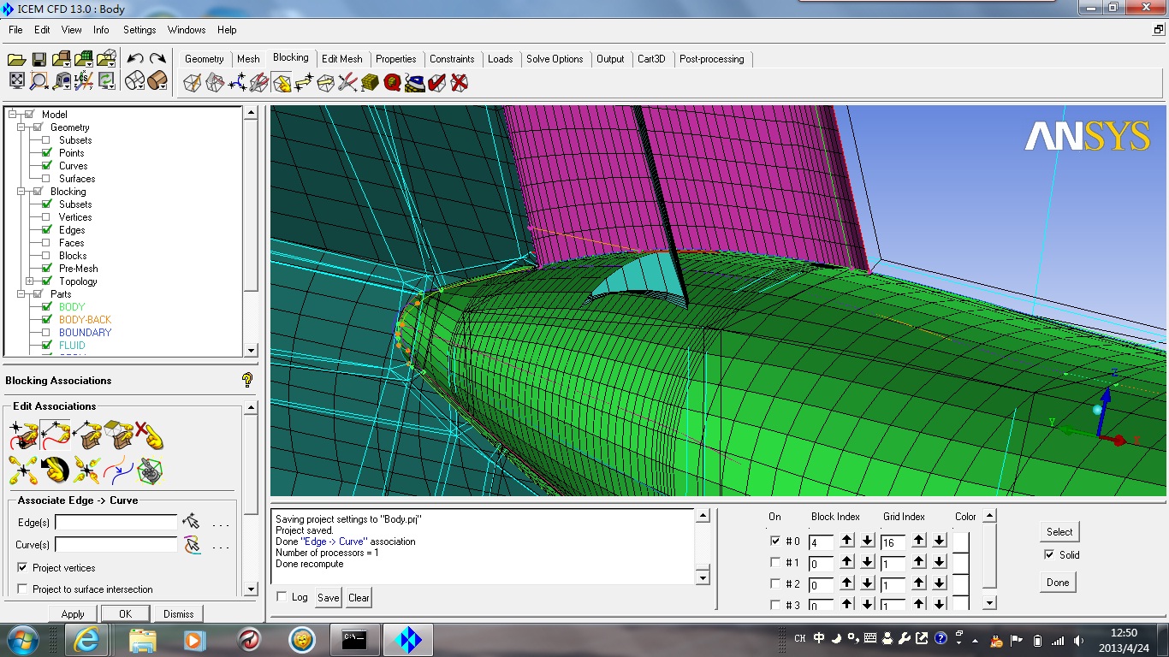Screen dimensions: 1169x657
Task: Open the Settings menu
Action: click(x=139, y=30)
